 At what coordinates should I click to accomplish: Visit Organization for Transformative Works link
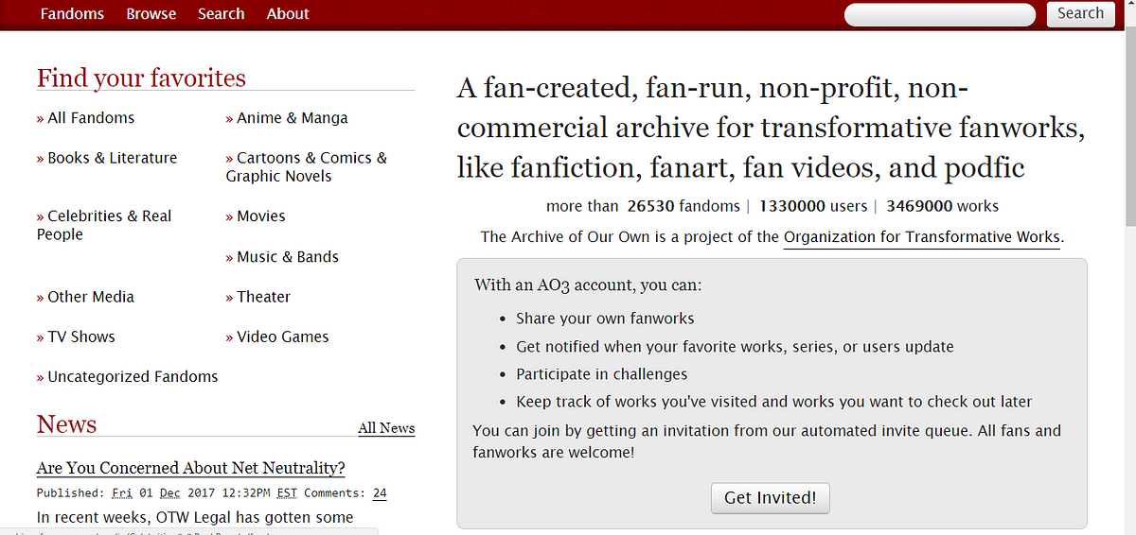click(x=922, y=236)
